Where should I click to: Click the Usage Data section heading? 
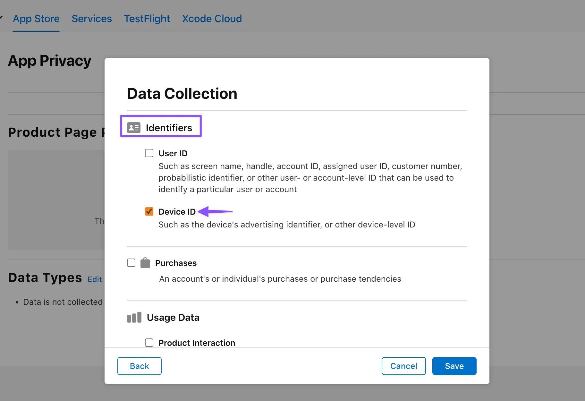coord(173,317)
